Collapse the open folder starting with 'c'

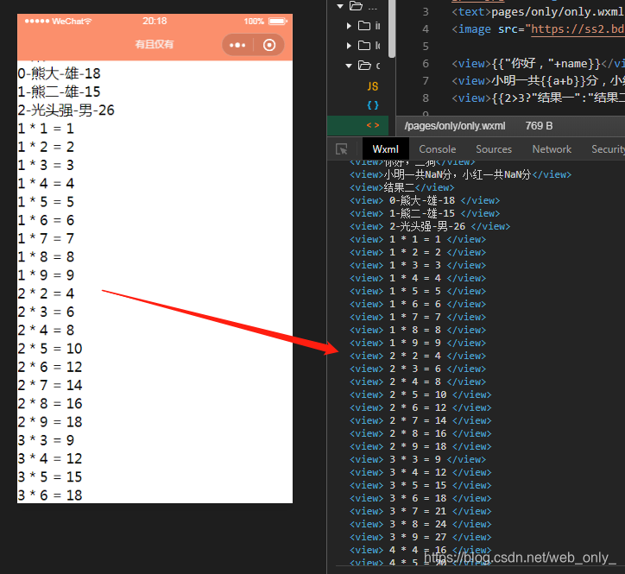pos(349,66)
